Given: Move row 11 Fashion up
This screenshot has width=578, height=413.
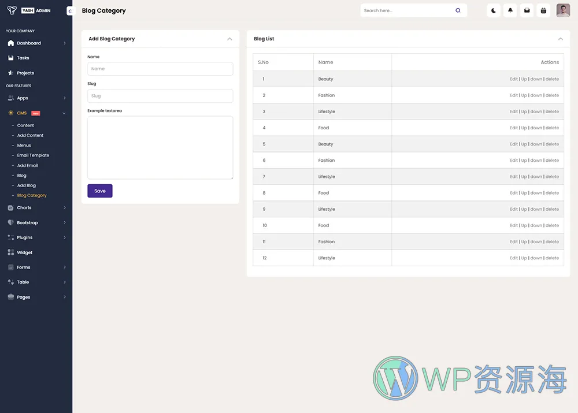Looking at the screenshot, I should pos(524,241).
